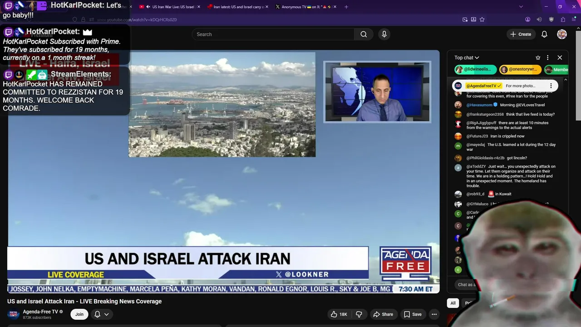Click the Share button
The width and height of the screenshot is (581, 327).
[383, 314]
